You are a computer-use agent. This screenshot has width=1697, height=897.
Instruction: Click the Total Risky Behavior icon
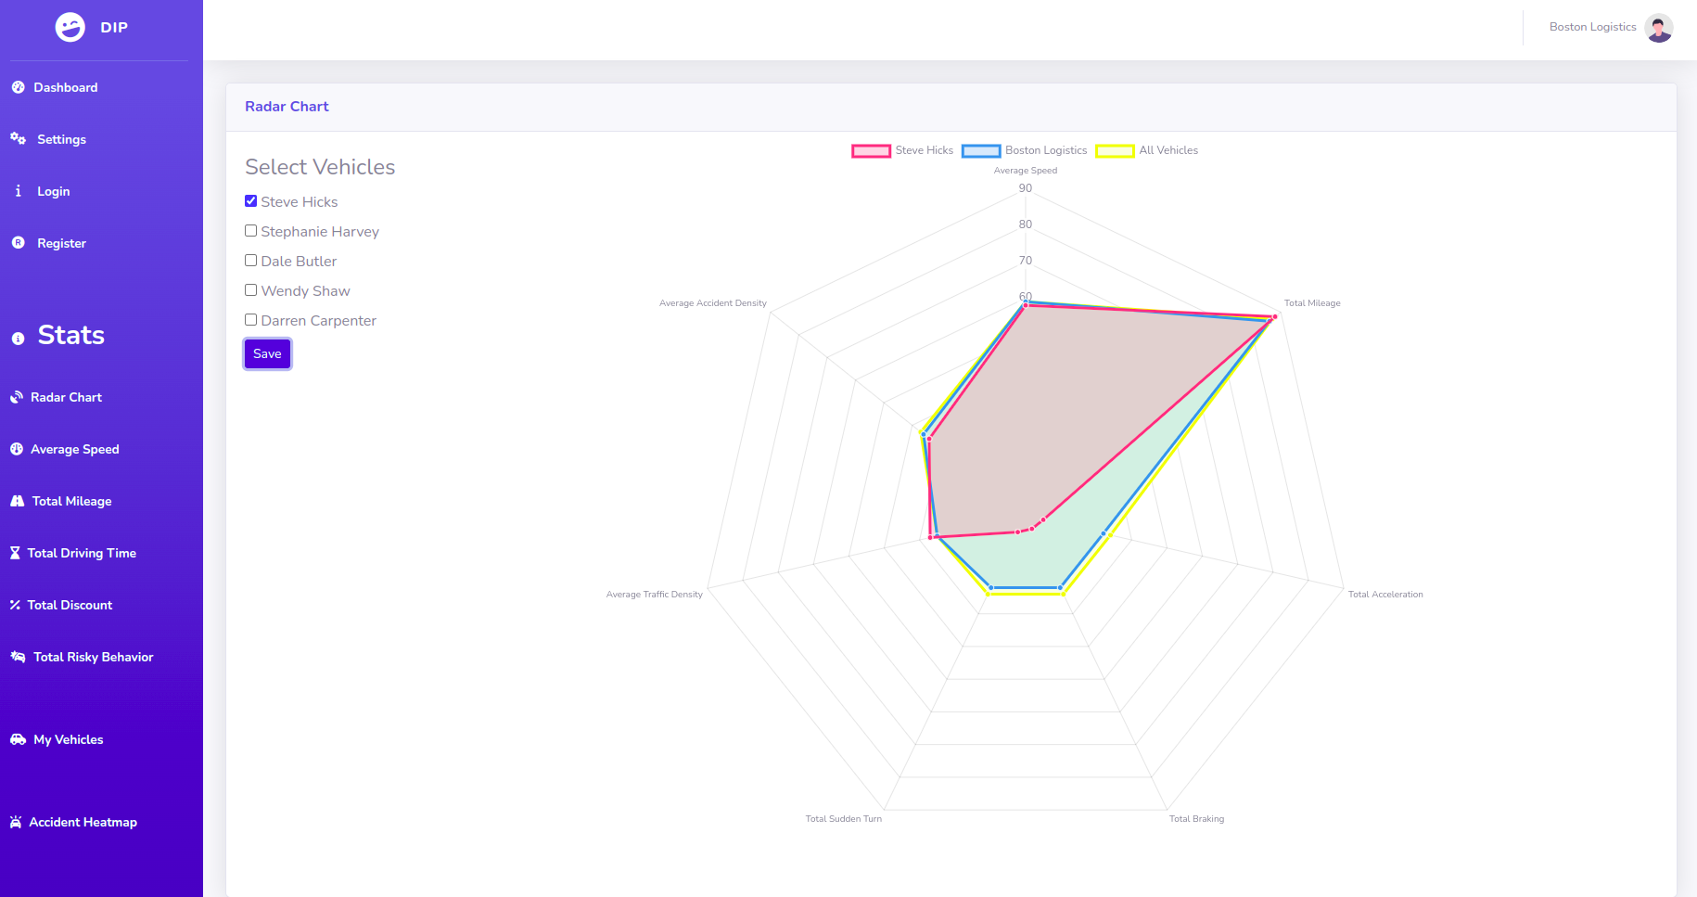tap(18, 657)
